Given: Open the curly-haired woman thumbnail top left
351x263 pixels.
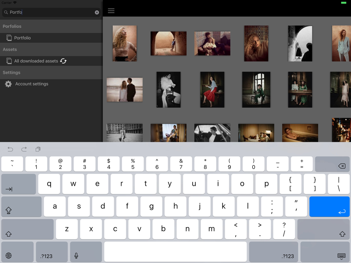Looking at the screenshot, I should 124,43.
